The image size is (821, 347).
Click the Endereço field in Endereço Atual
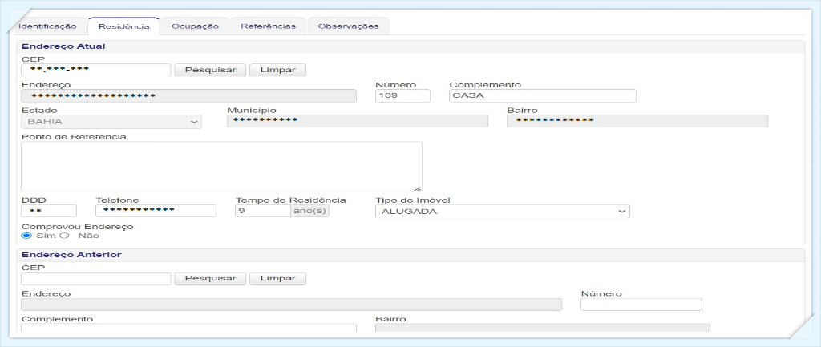pos(188,96)
